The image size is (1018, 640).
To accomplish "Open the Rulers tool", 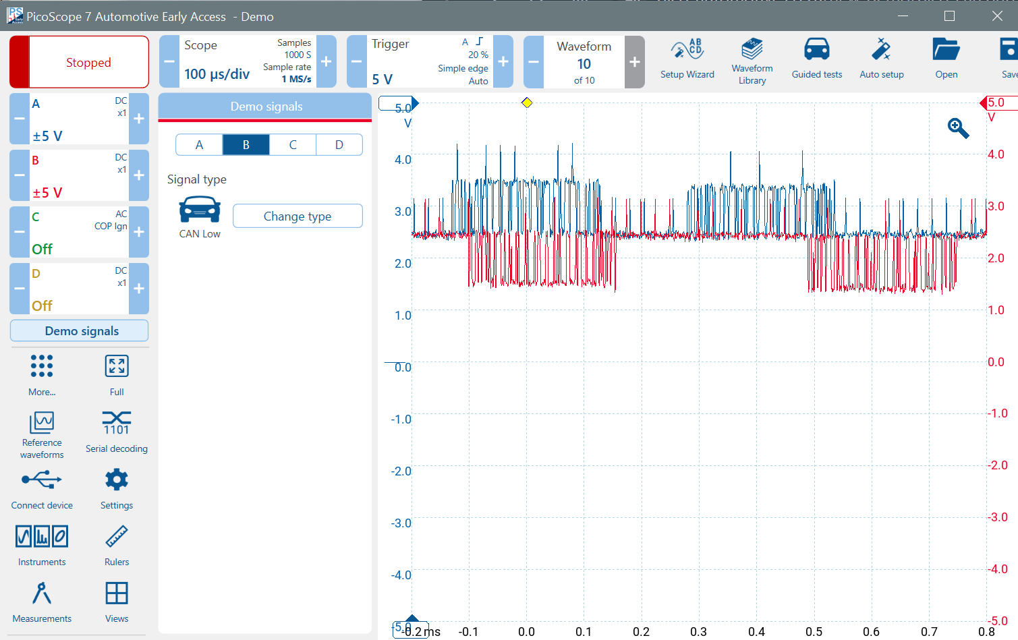I will (x=117, y=546).
